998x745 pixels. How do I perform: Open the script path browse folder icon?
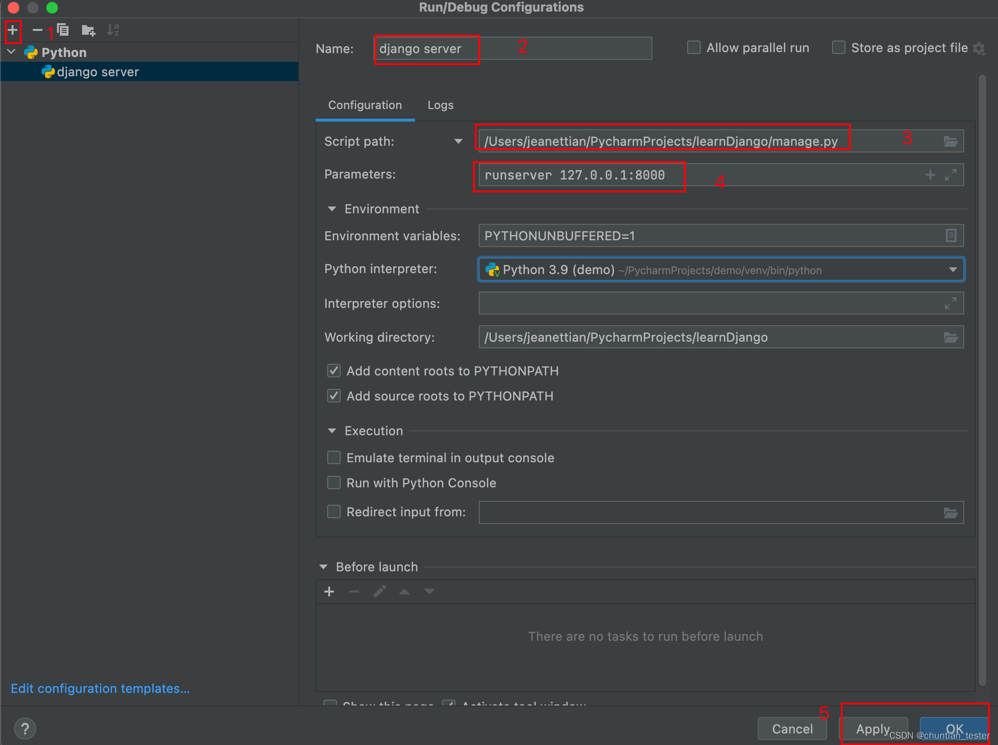(950, 141)
